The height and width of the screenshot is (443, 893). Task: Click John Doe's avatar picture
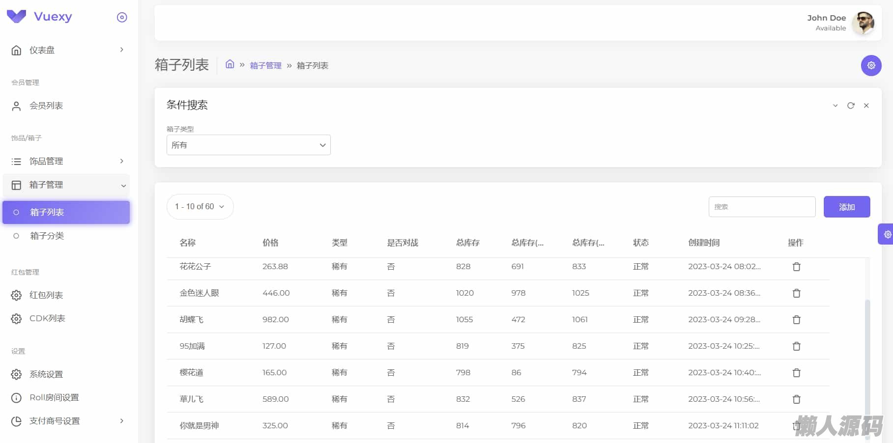(x=864, y=23)
